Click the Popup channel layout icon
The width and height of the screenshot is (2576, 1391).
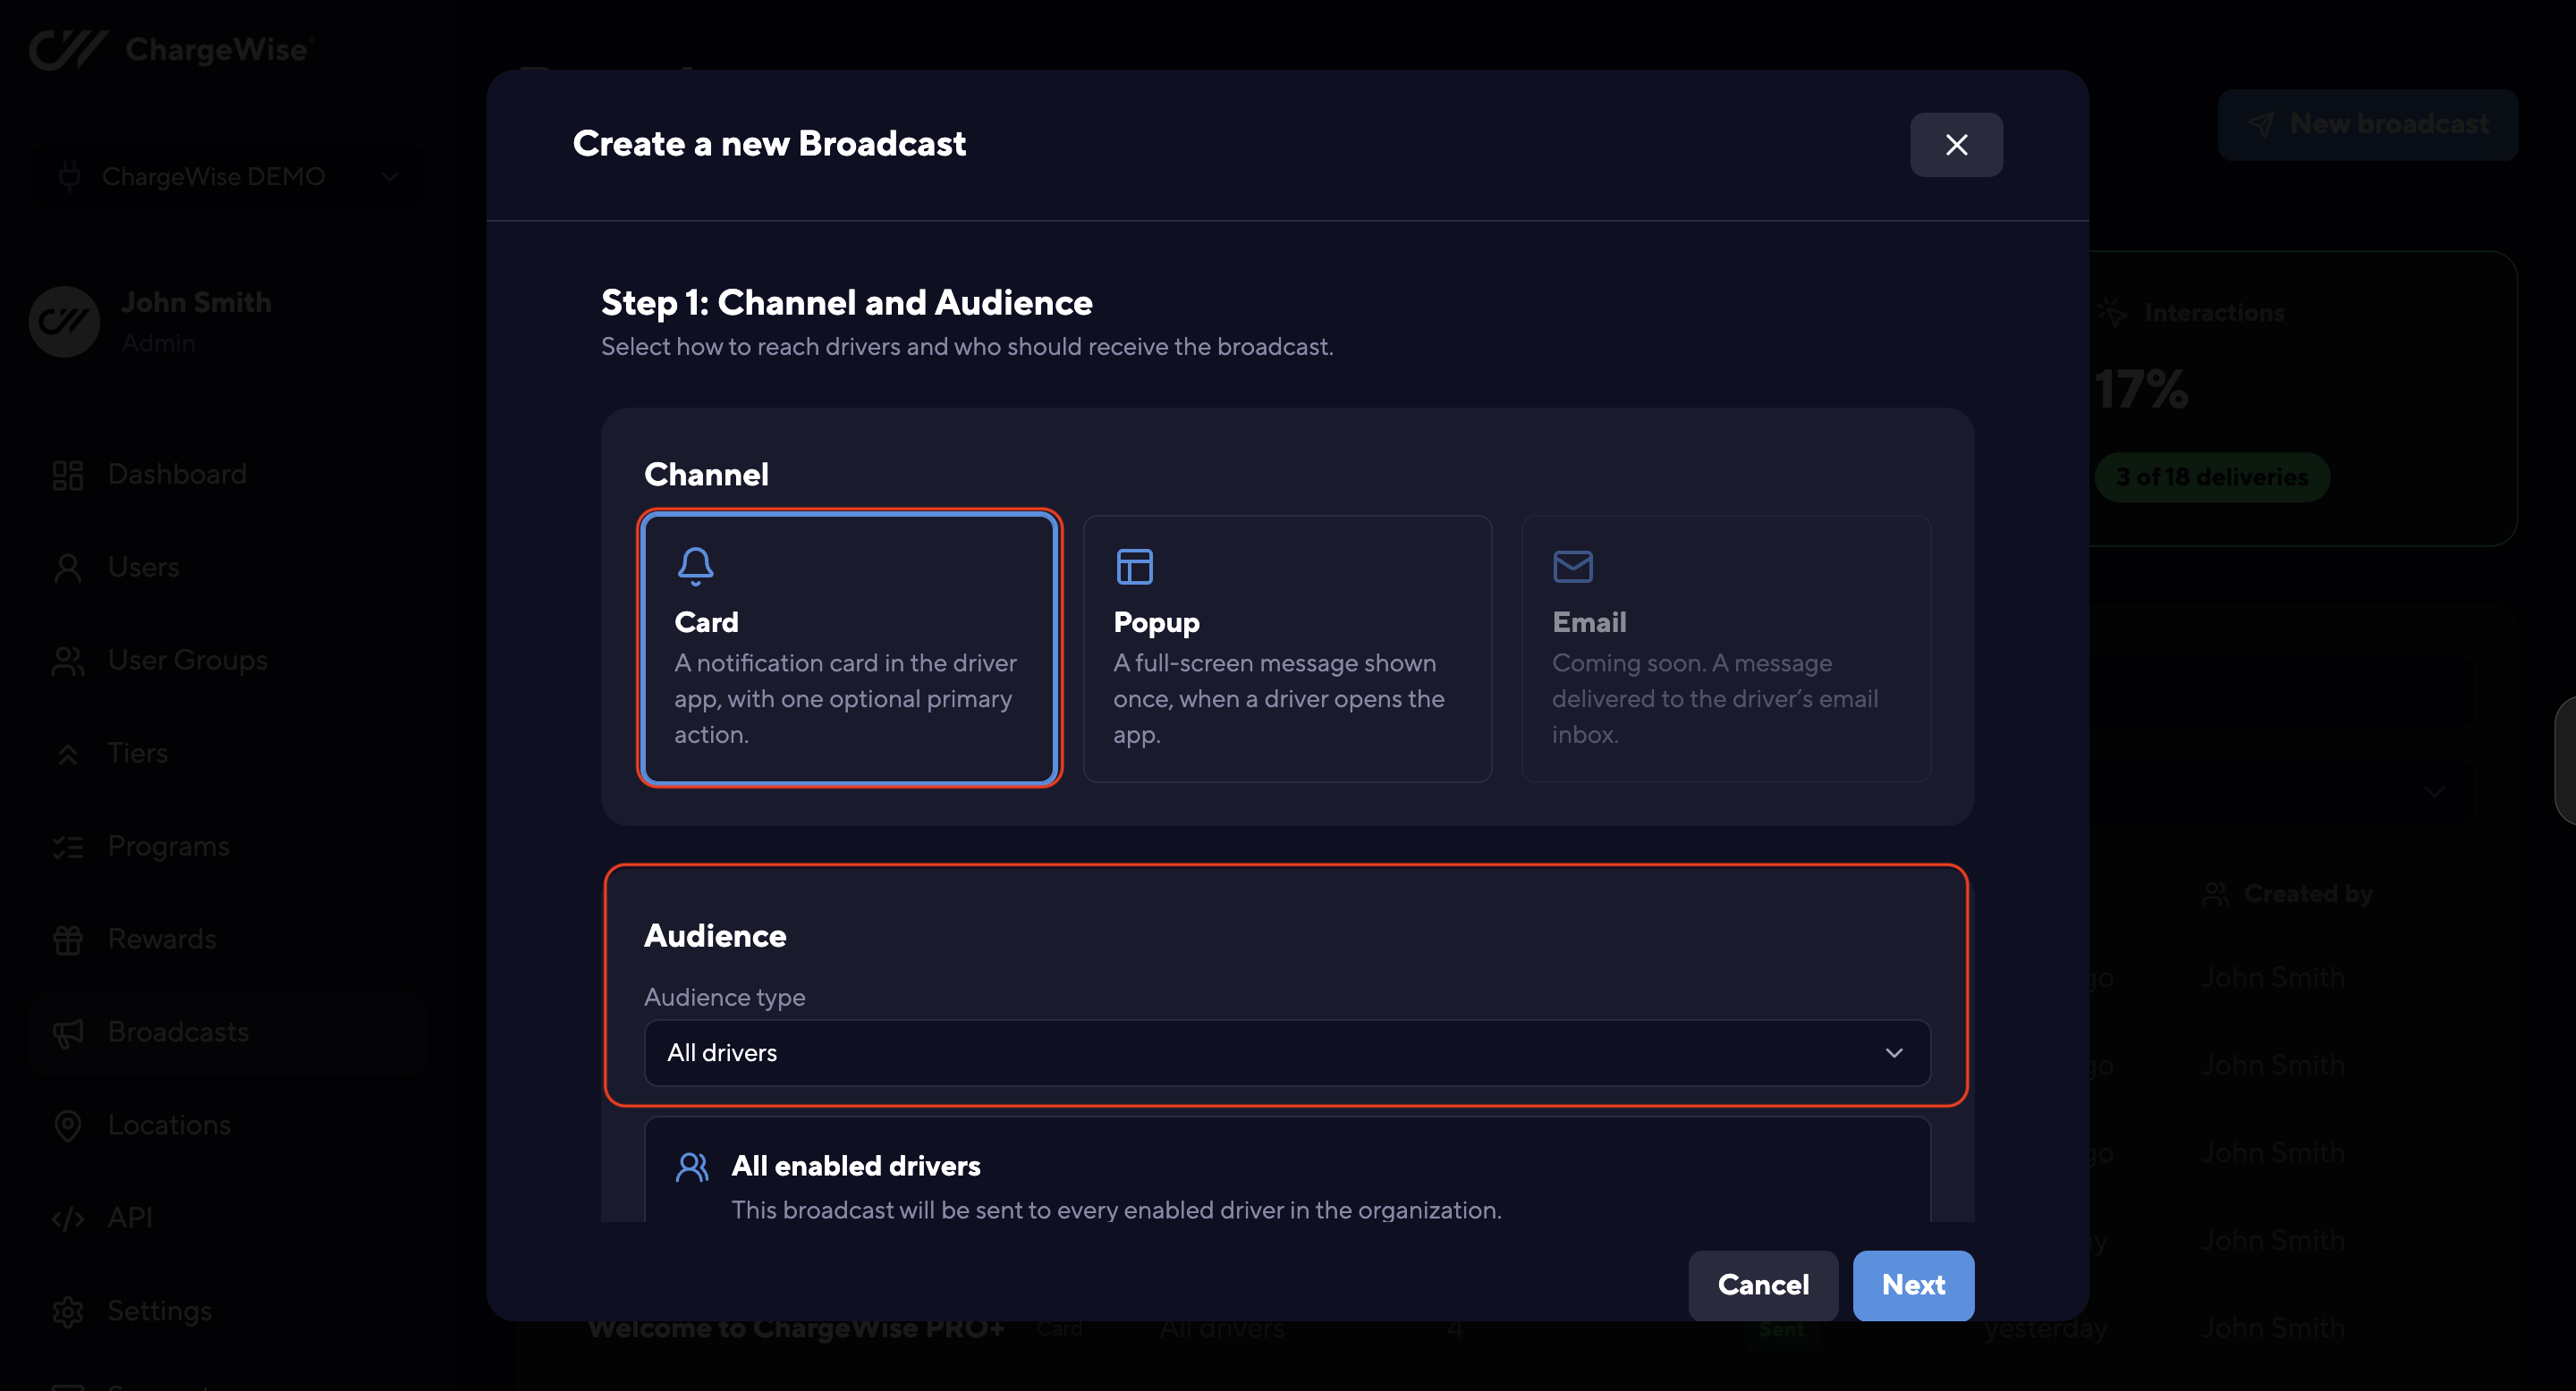pos(1134,567)
